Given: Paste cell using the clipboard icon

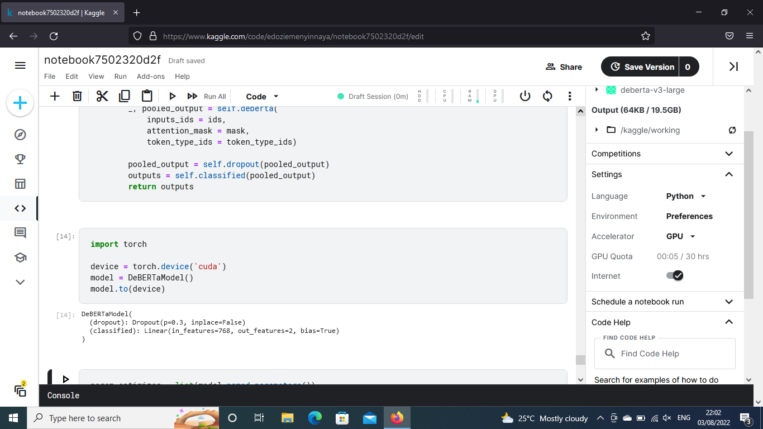Looking at the screenshot, I should pos(147,96).
